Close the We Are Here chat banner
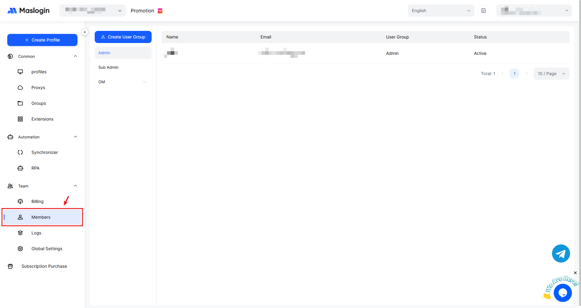581x308 pixels. tap(575, 273)
